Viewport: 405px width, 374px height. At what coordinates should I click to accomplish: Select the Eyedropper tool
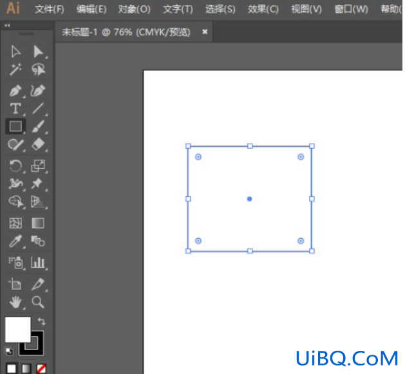pyautogui.click(x=15, y=241)
